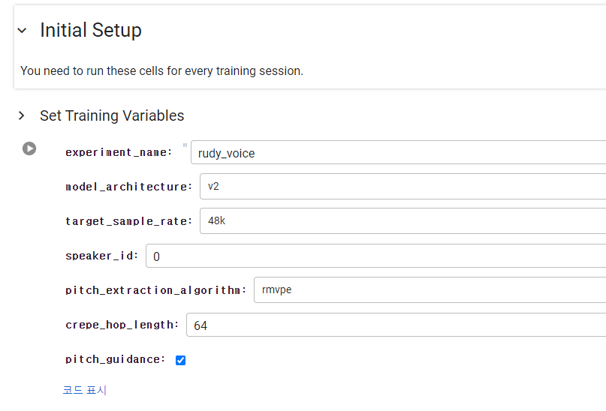Expand the Set Training Variables chevron

(22, 115)
